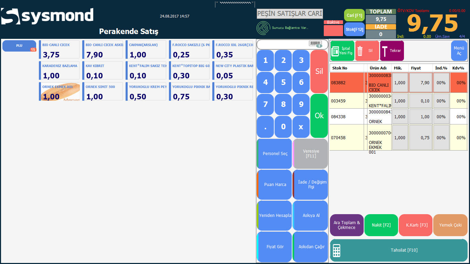Add ORNEK SIMIT 500 product tile
The image size is (470, 264).
(x=103, y=91)
